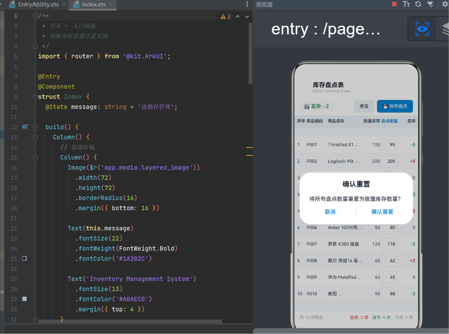Open color picker for #A0AEC0 swatch
This screenshot has height=334, width=449.
[x=24, y=299]
